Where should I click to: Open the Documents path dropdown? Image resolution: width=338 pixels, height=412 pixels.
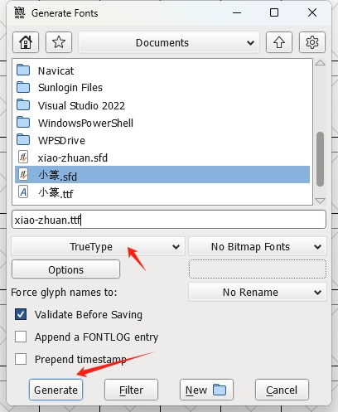point(169,42)
